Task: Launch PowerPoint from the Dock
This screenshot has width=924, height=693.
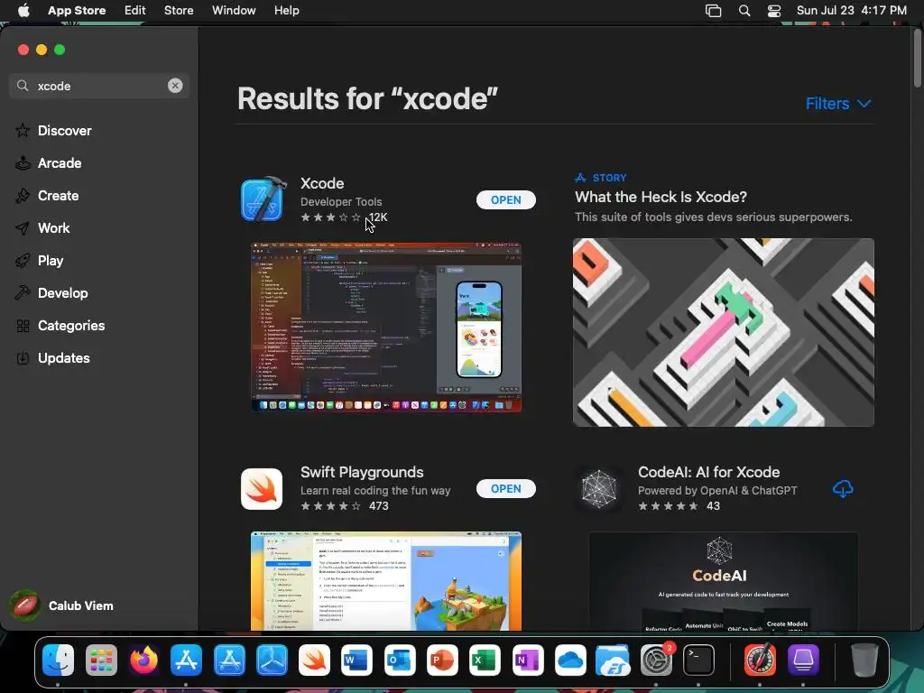Action: (442, 660)
